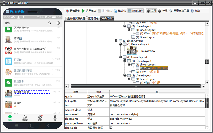Select the 界面分析 tab

pyautogui.click(x=107, y=18)
